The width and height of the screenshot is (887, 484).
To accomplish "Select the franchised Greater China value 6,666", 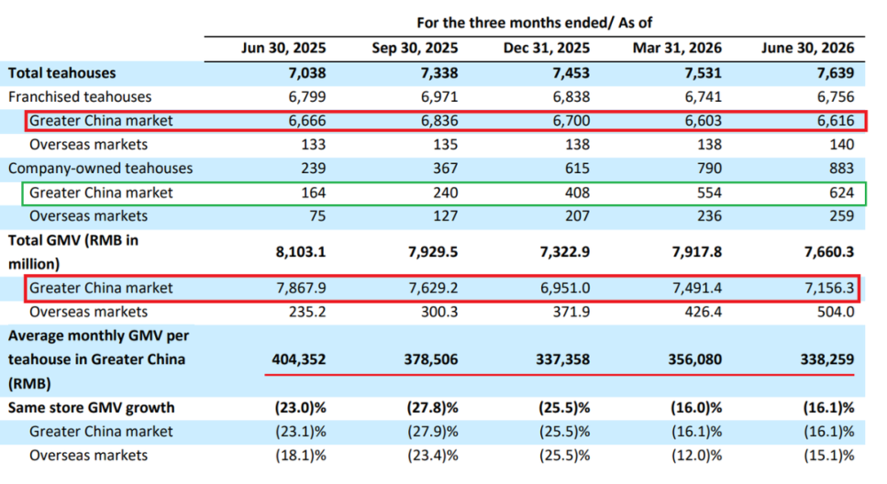I will coord(307,121).
